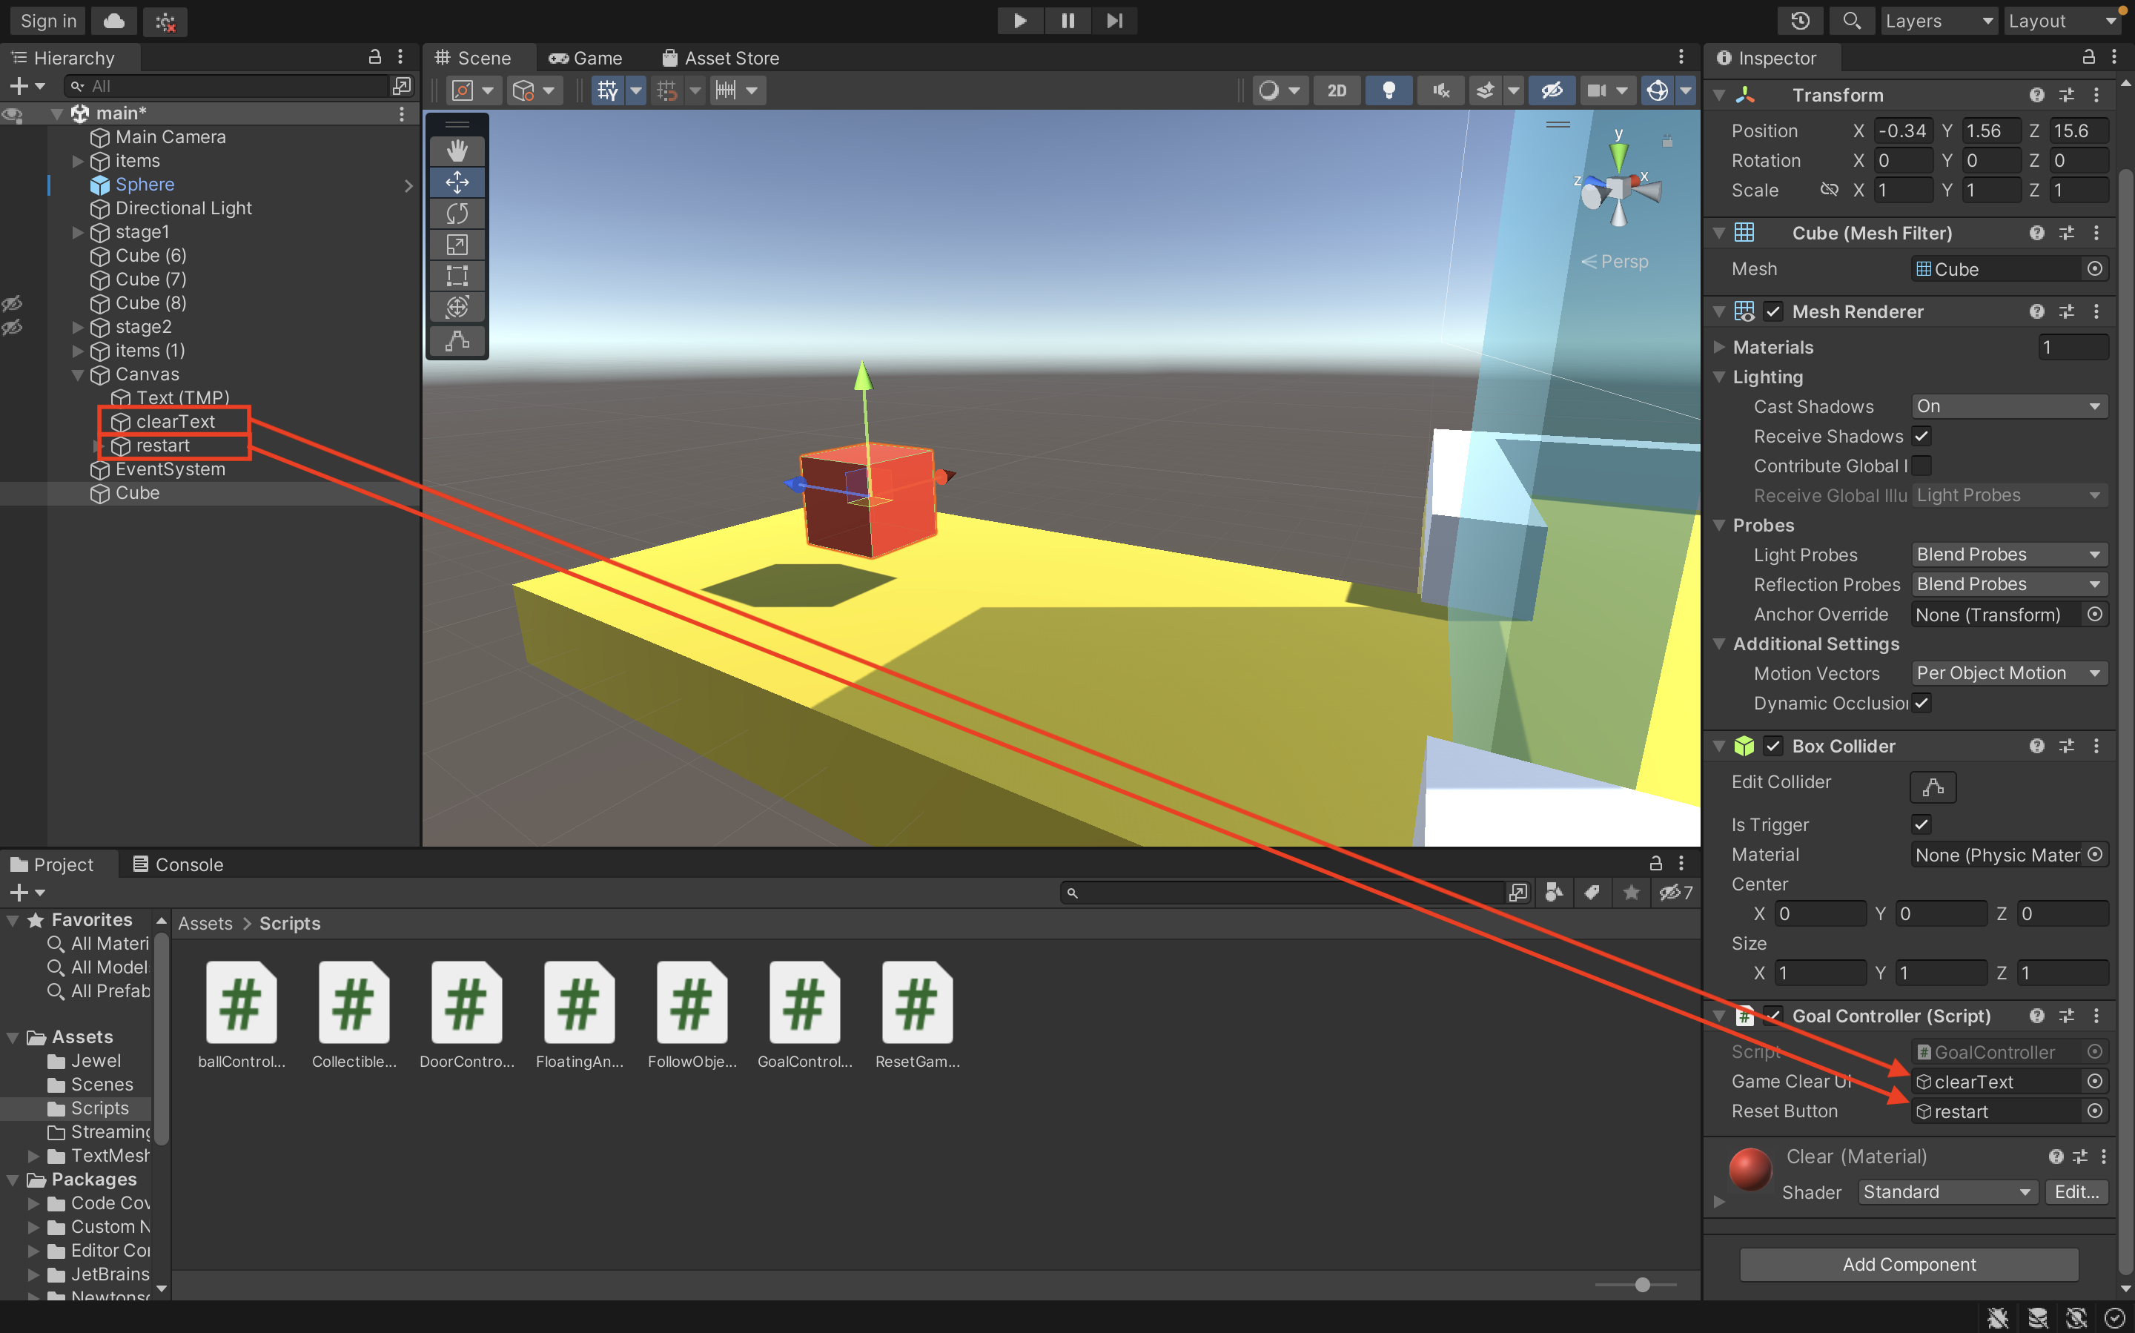Open the Light Probes dropdown
Image resolution: width=2135 pixels, height=1333 pixels.
[2009, 554]
